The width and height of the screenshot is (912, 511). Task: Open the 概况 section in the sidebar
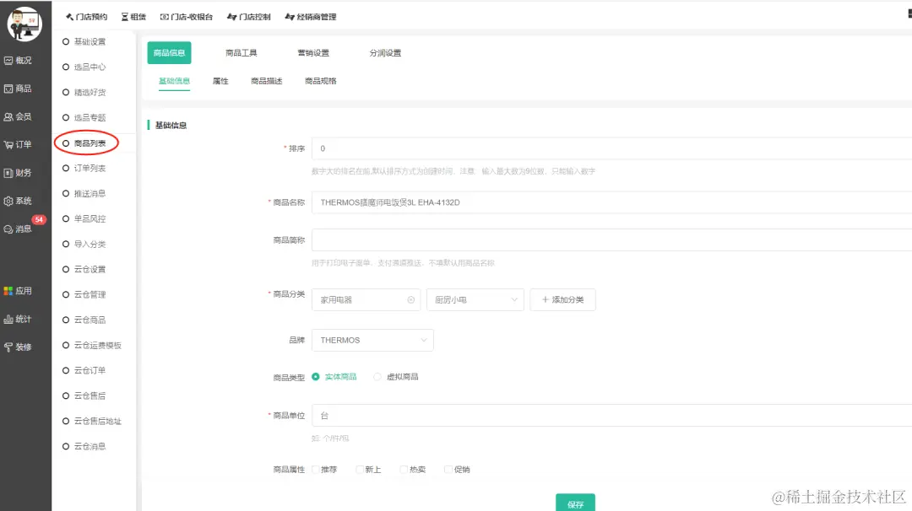(25, 60)
